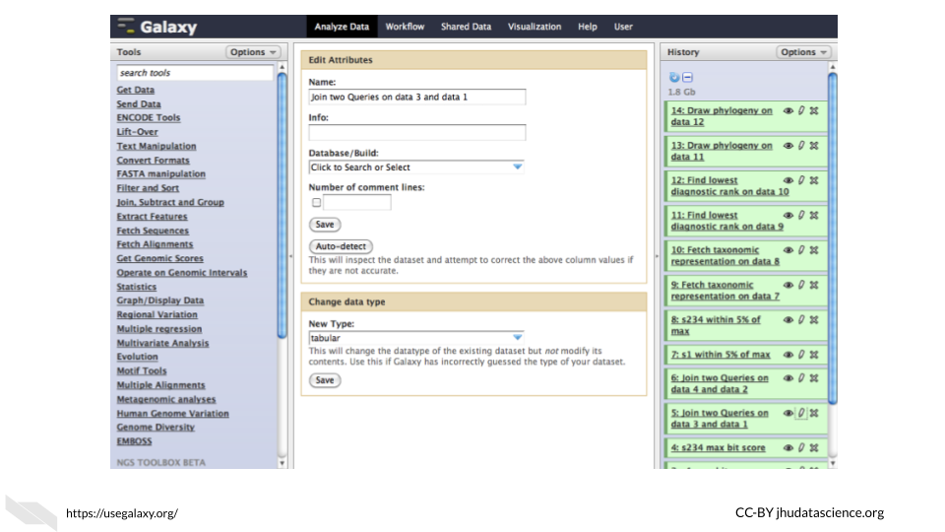Click pencil icon of dataset 5 Join two Queries

pos(801,413)
